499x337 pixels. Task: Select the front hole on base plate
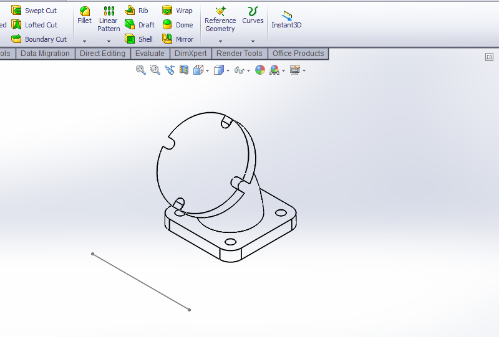(230, 242)
